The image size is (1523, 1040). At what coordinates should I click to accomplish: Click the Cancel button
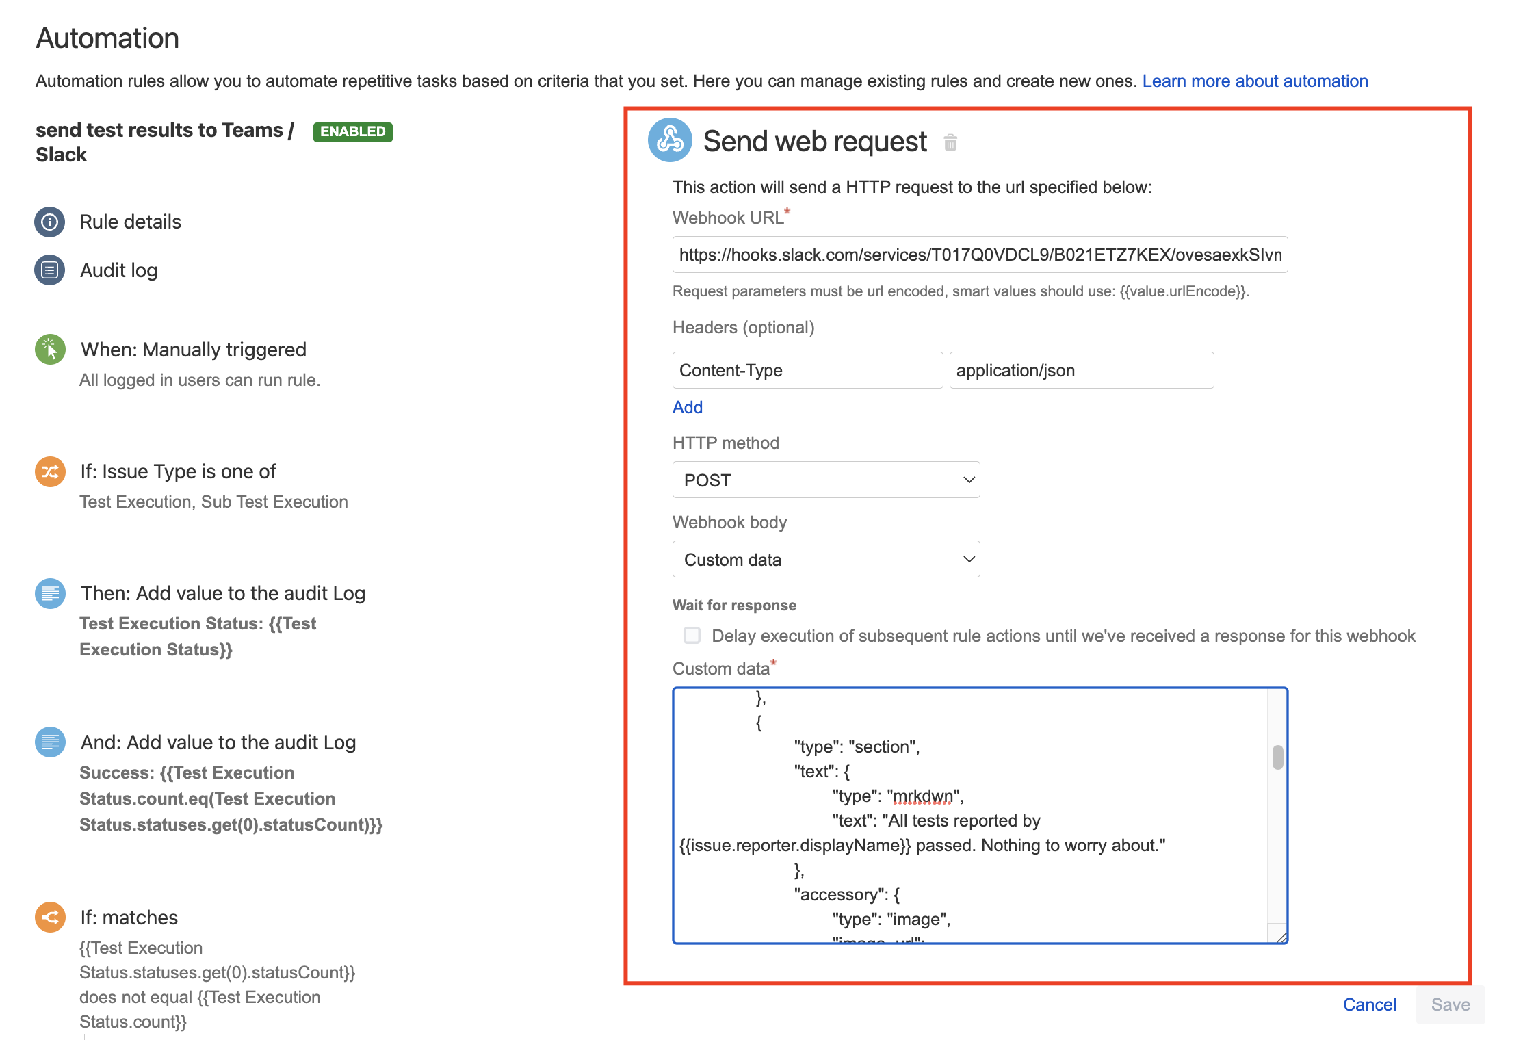1370,1004
